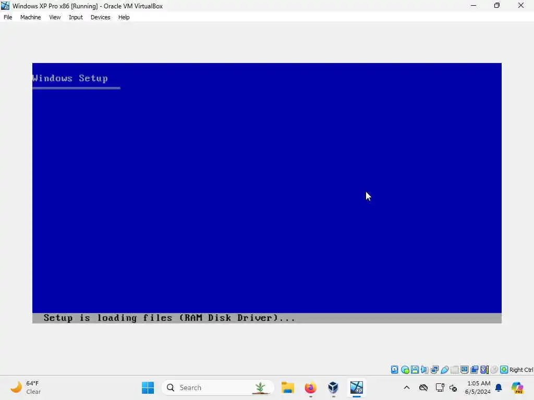Close the VirtualBox VM window

coord(521,6)
